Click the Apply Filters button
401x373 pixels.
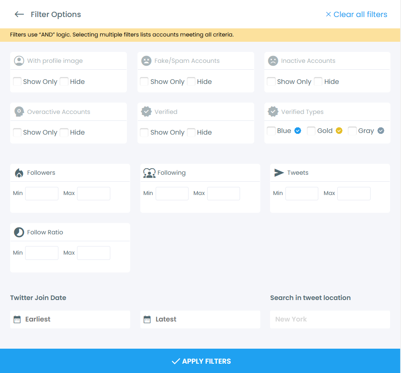click(x=200, y=361)
